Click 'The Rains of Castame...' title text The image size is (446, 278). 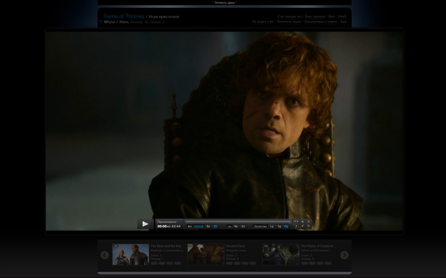[318, 246]
